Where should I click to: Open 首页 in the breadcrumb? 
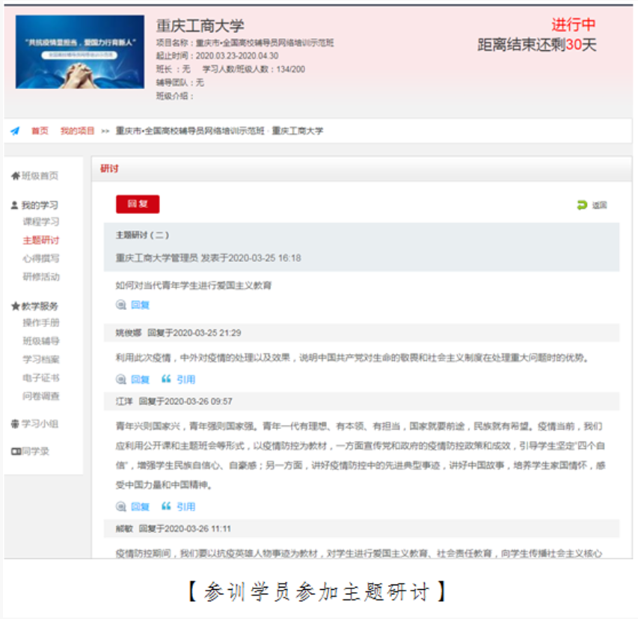[x=40, y=131]
